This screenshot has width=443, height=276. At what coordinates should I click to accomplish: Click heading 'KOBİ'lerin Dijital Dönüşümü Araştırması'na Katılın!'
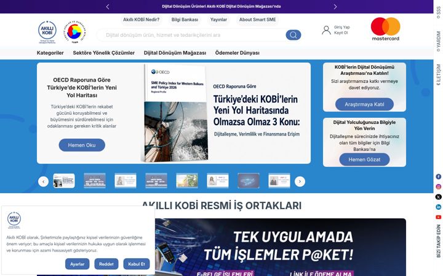tap(364, 70)
